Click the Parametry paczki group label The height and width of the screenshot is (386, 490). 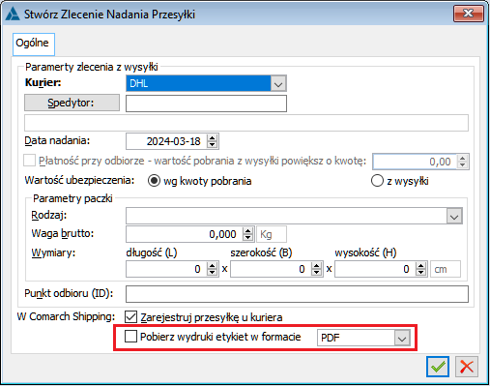[72, 198]
